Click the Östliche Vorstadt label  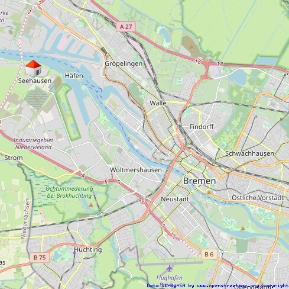(258, 198)
